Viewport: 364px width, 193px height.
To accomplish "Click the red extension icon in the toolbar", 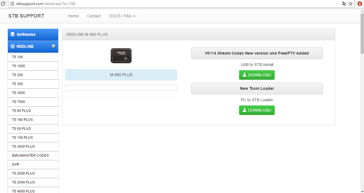I will click(x=360, y=4).
